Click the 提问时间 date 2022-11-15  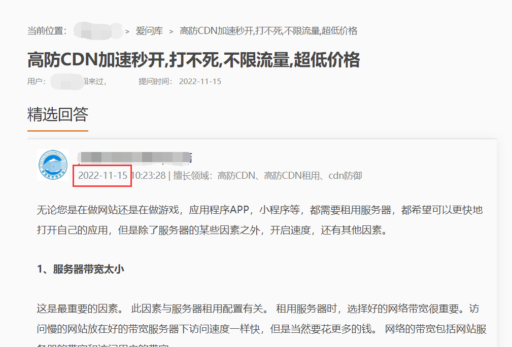[x=200, y=82]
